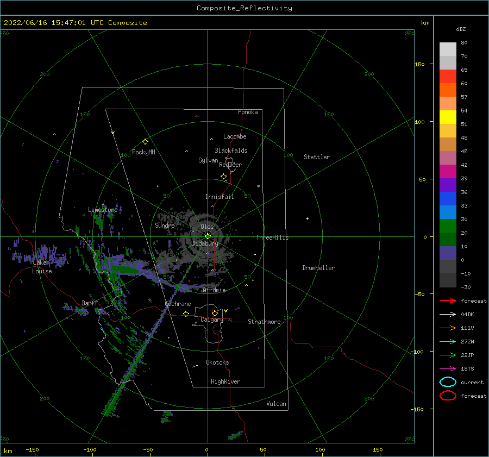Click the yellow diamond marker inside Calgary
489x457 pixels.
pyautogui.click(x=215, y=313)
